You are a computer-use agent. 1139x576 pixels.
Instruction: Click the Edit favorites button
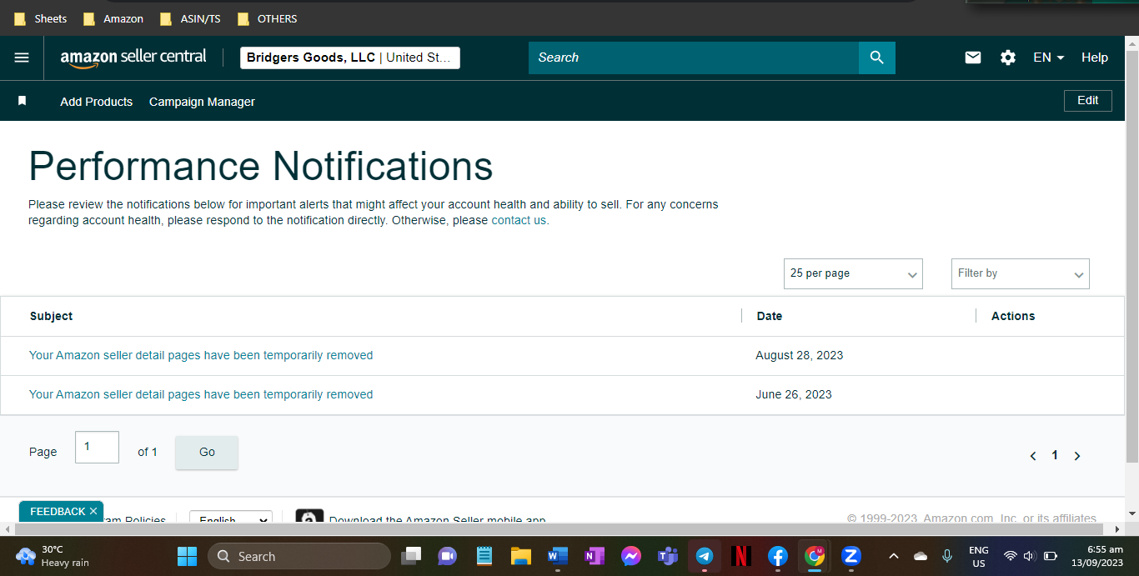(1087, 101)
